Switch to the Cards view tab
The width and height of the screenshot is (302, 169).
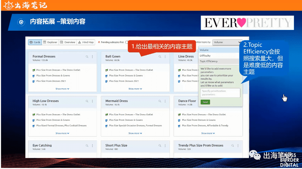click(35, 42)
